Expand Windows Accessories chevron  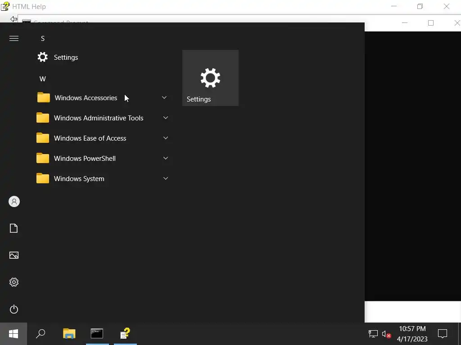164,97
